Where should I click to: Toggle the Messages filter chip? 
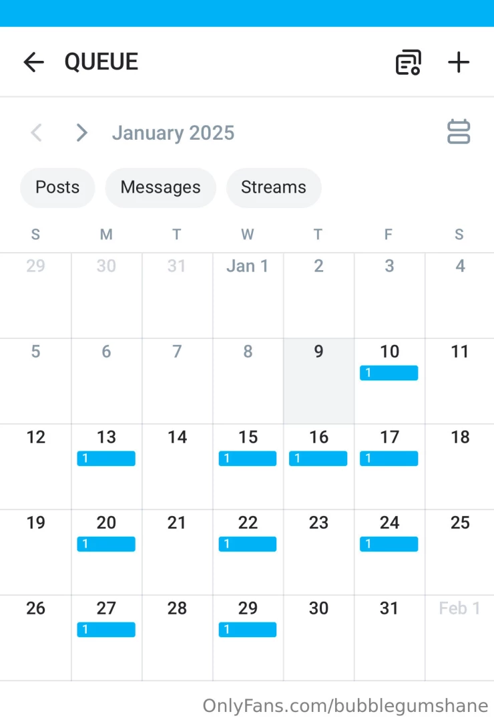point(160,187)
